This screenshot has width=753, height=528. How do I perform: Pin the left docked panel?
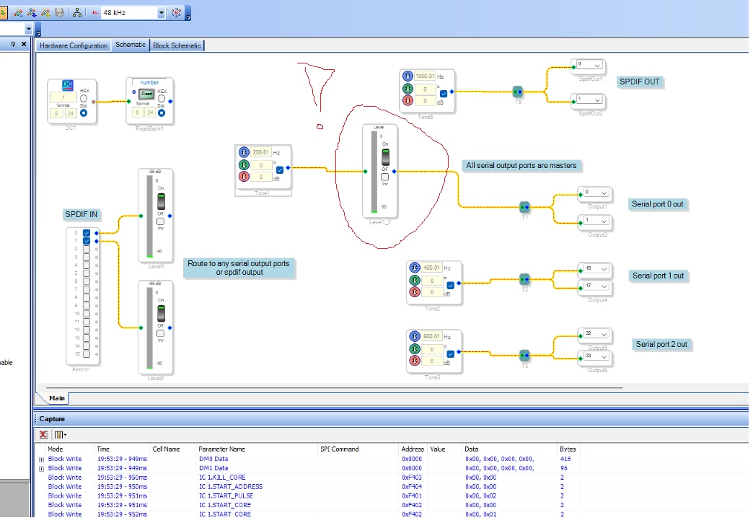[13, 44]
